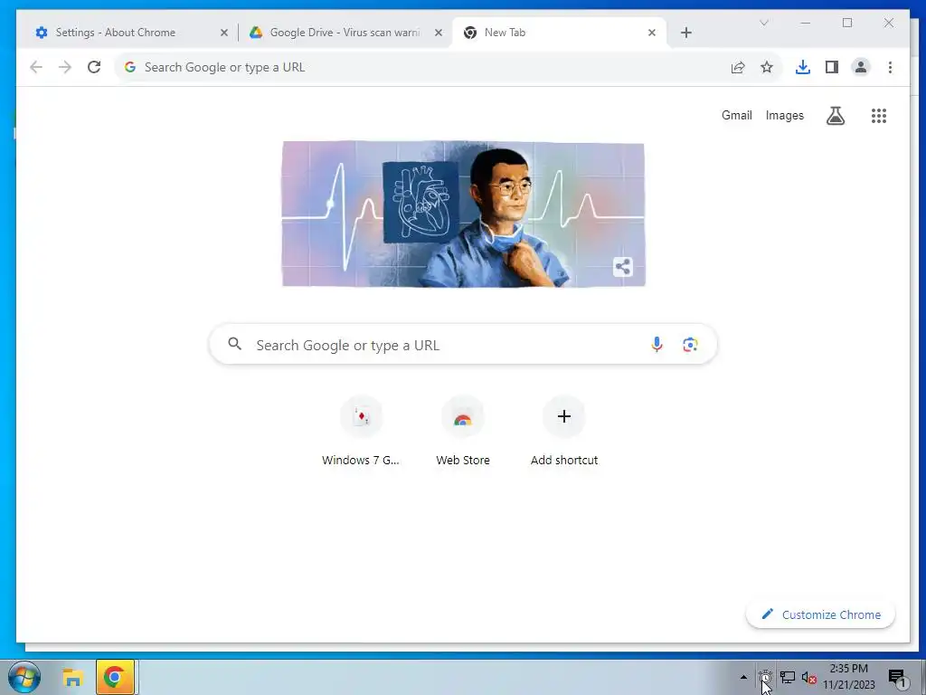Share this page via address bar icon

tap(738, 67)
